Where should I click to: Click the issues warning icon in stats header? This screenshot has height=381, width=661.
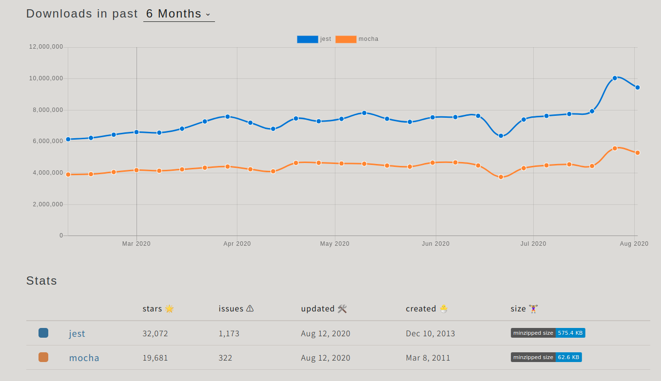click(x=250, y=308)
